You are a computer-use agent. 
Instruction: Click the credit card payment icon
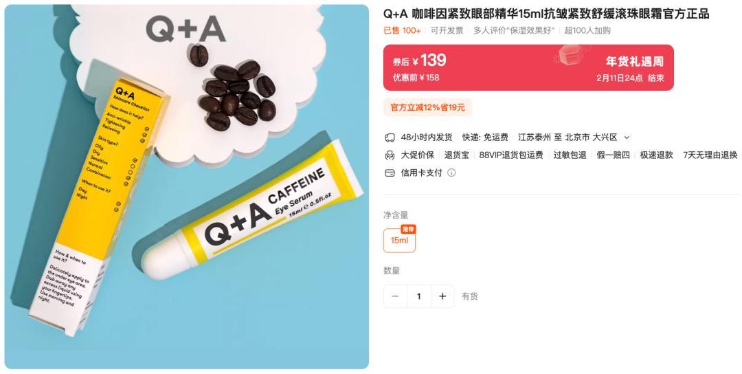[x=390, y=173]
